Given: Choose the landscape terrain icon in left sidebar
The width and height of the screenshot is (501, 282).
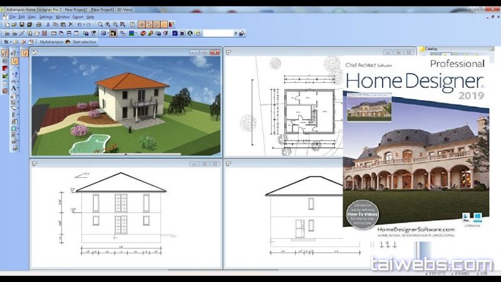Looking at the screenshot, I should point(5,76).
